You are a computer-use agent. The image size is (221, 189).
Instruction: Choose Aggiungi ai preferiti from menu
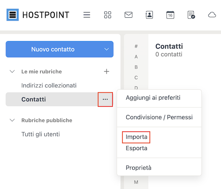coord(159,98)
